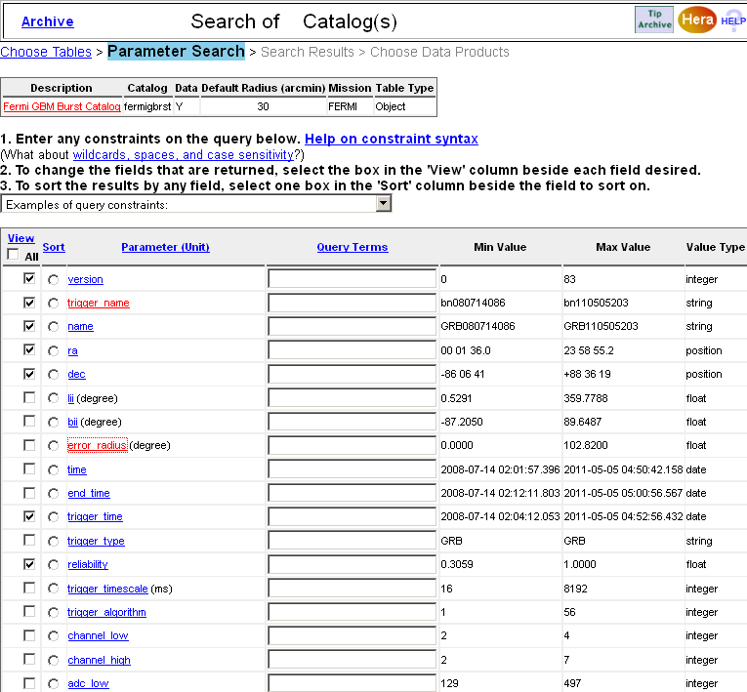
Task: Open the HELP question mark icon
Action: (733, 20)
